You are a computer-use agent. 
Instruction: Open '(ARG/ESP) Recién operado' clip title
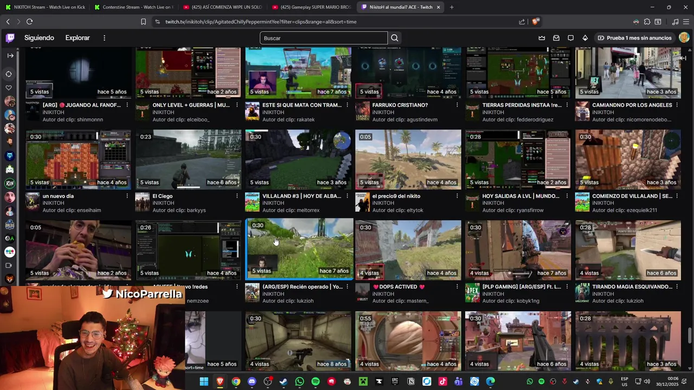coord(303,287)
